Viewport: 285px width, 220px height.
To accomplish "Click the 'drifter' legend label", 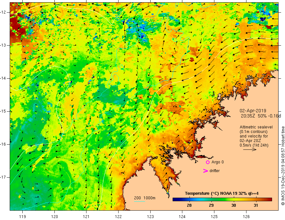I will 214,171.
